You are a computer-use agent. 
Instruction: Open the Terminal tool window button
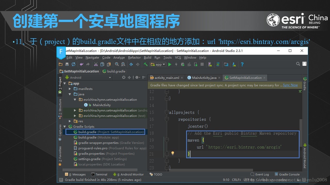coord(99,174)
